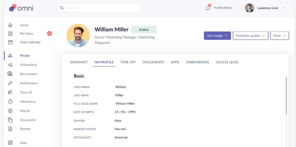
Task: Click the Onboarding add-person icon
Action: pos(10,65)
